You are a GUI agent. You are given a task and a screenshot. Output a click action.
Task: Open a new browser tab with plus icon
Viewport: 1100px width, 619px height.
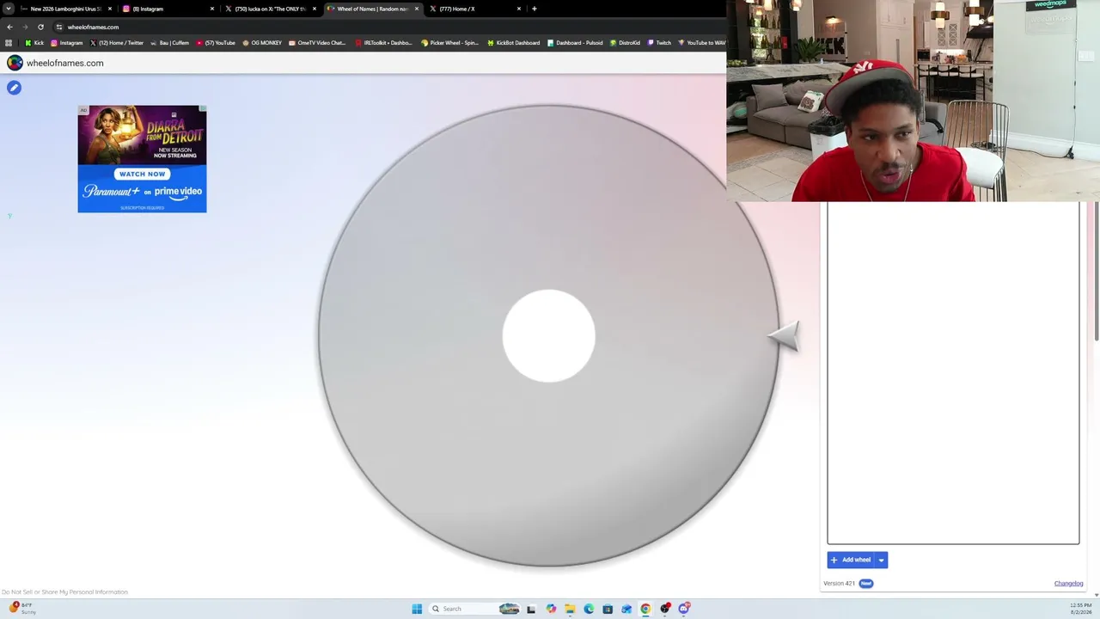coord(534,9)
